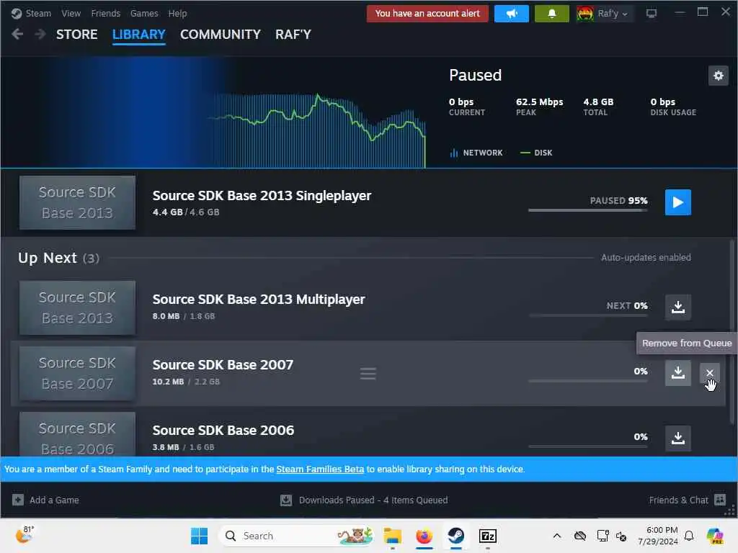
Task: Open Friends & Chat
Action: coord(687,500)
